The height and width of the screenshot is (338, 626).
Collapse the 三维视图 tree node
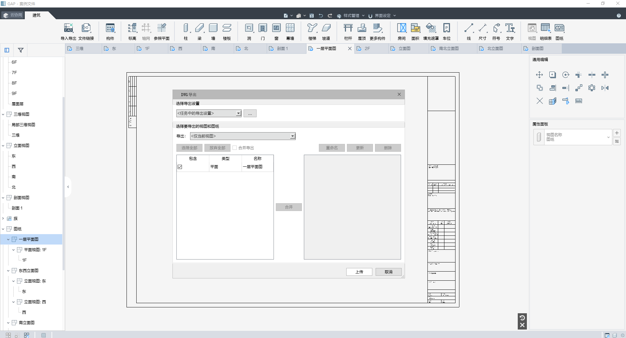(x=3, y=114)
